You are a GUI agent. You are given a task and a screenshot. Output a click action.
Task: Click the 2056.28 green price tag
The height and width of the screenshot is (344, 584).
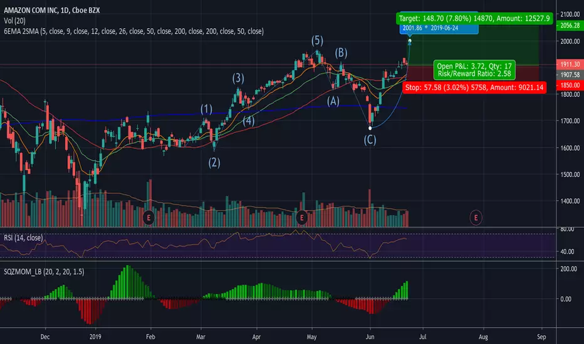(570, 25)
